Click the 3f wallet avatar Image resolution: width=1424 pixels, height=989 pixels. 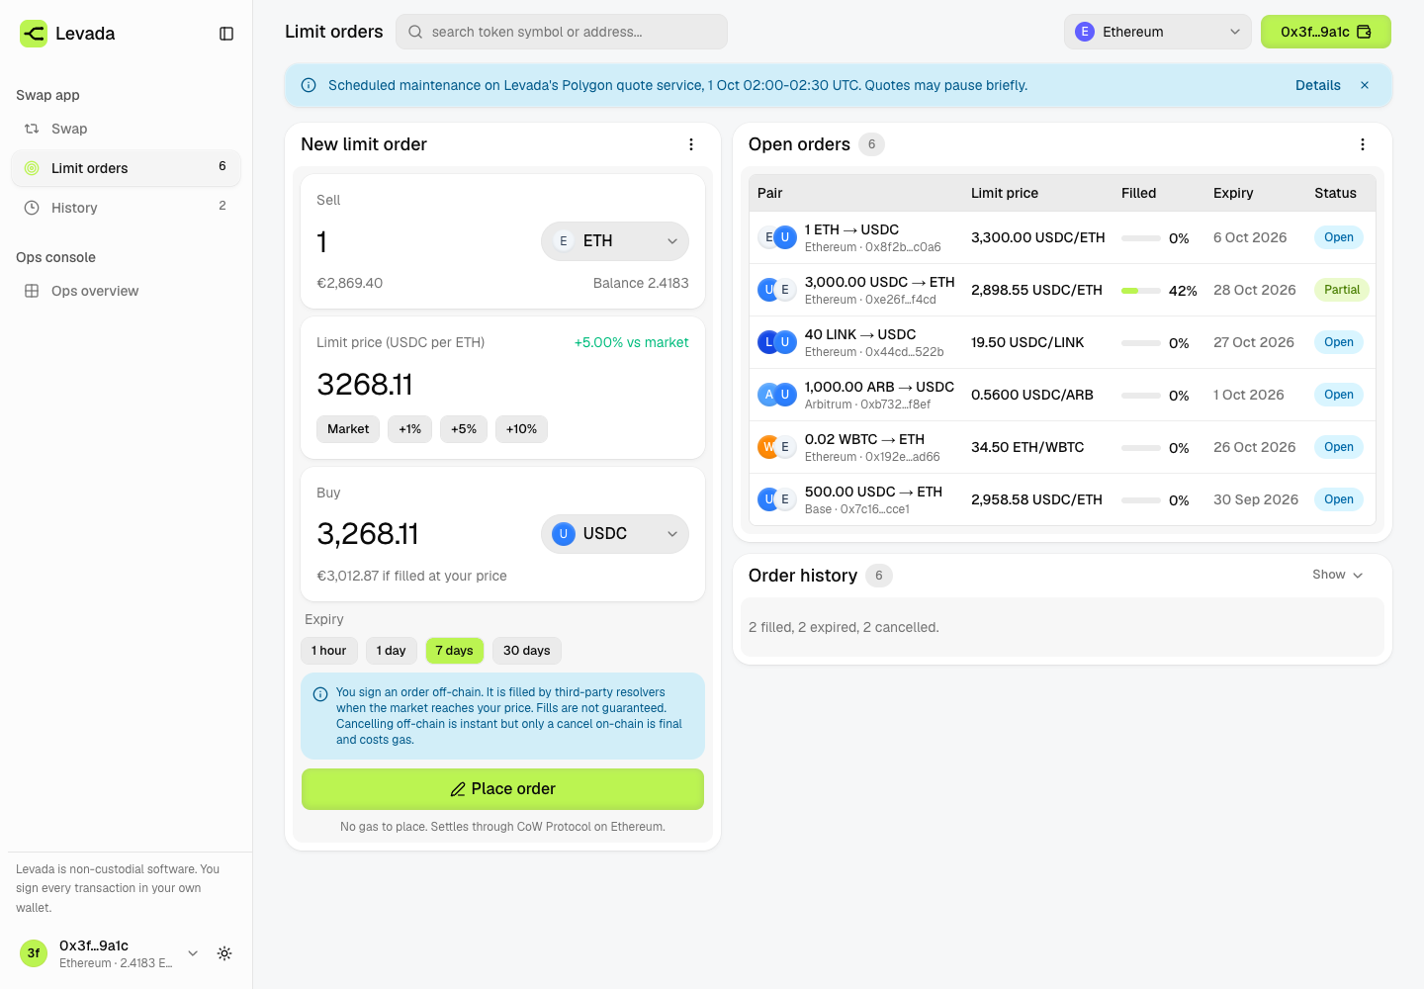tap(34, 953)
